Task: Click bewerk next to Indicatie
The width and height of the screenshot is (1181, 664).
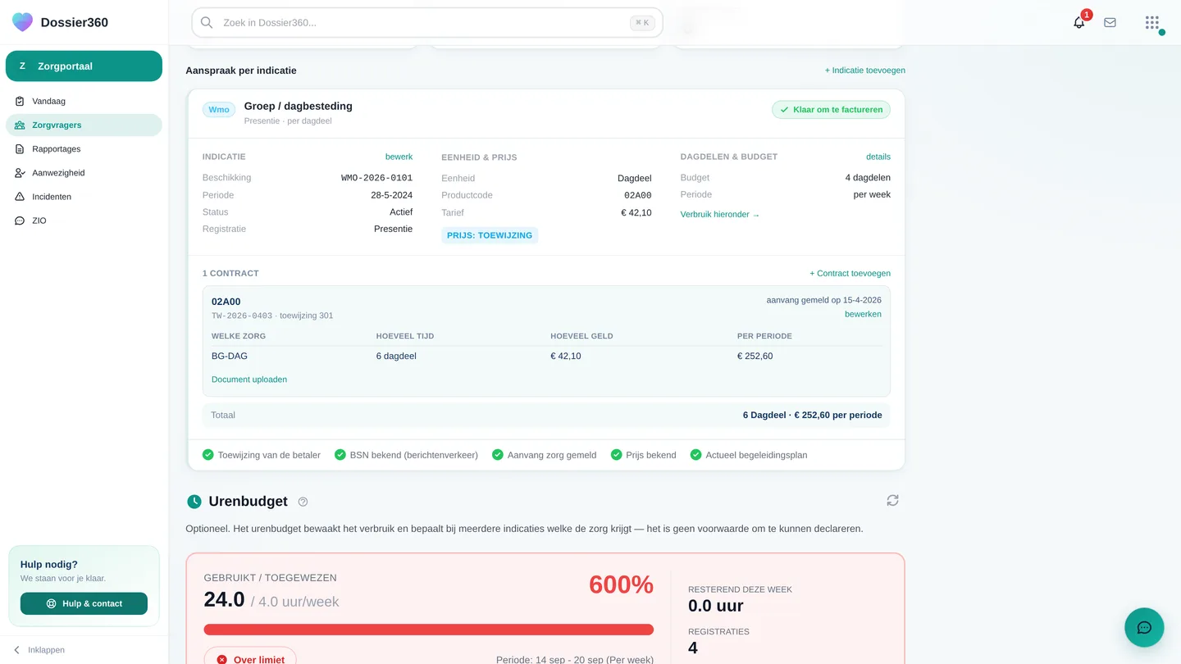Action: pos(399,157)
